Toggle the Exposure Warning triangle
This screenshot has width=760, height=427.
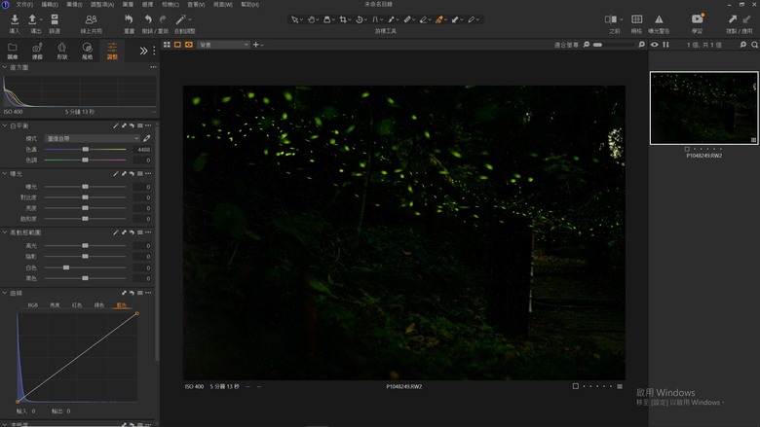pos(659,19)
